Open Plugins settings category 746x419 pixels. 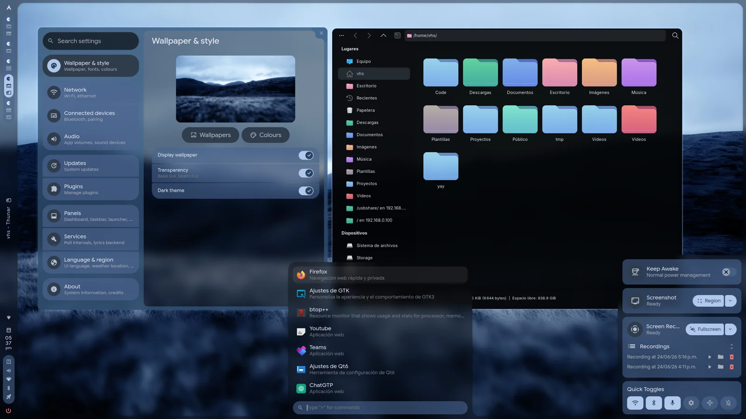click(x=91, y=189)
